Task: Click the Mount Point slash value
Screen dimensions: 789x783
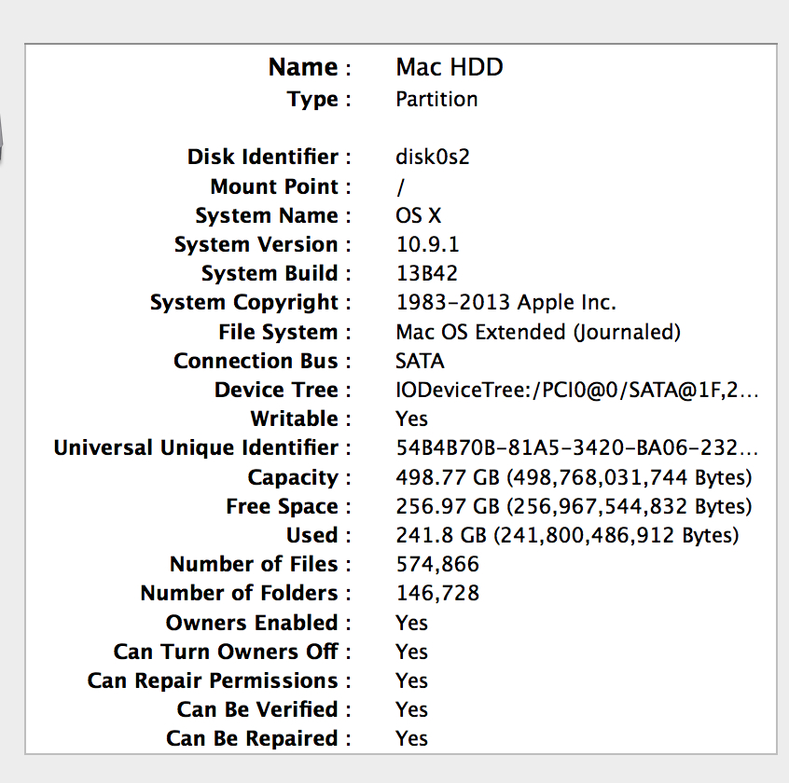Action: [400, 186]
